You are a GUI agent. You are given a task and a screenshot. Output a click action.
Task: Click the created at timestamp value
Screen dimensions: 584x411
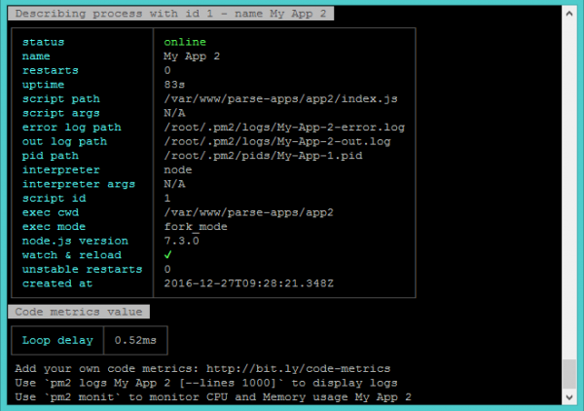click(x=248, y=283)
